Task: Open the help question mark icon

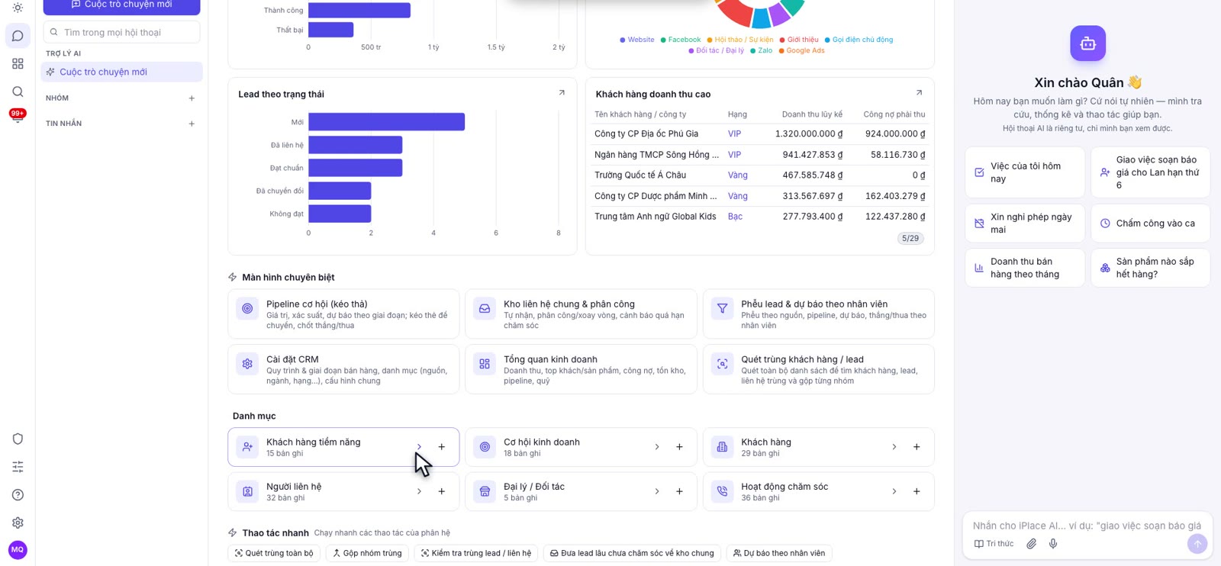Action: click(x=18, y=495)
